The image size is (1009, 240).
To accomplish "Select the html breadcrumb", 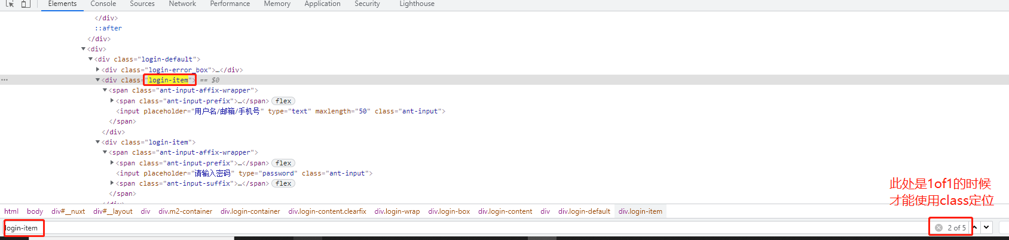I will point(11,211).
